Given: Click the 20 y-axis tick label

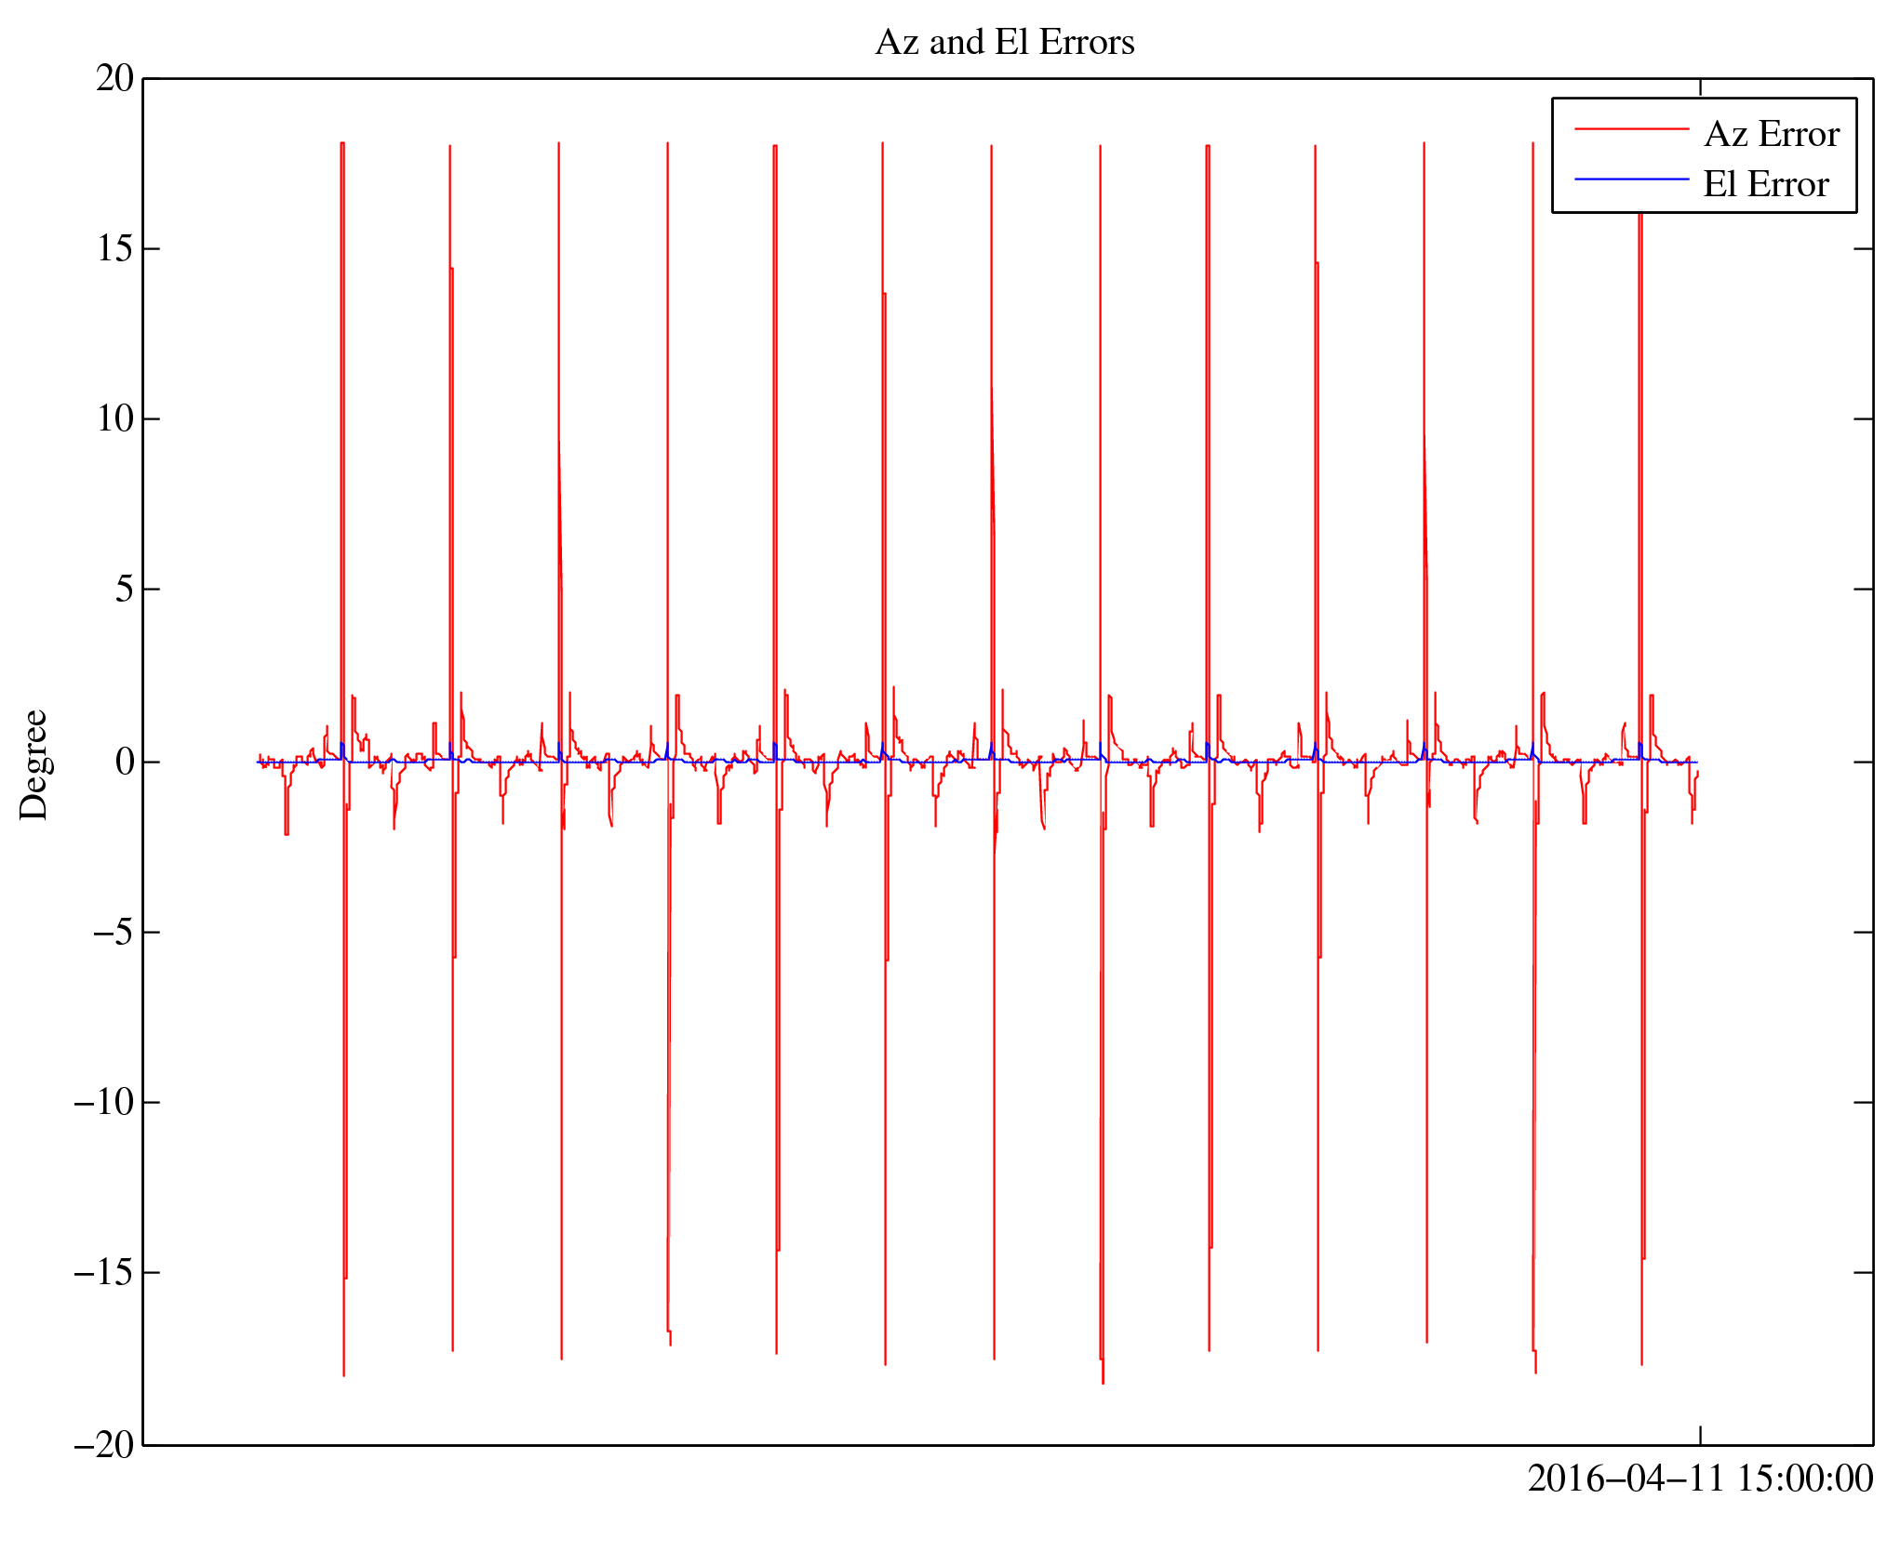Looking at the screenshot, I should pyautogui.click(x=115, y=79).
